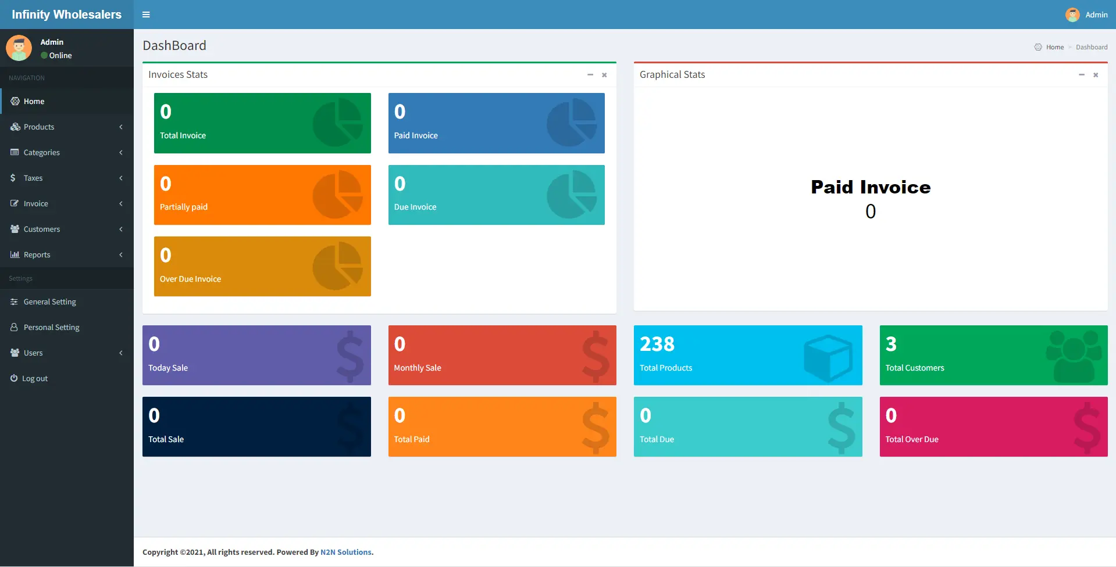1116x567 pixels.
Task: Click the Admin avatar in top bar
Action: (1072, 15)
